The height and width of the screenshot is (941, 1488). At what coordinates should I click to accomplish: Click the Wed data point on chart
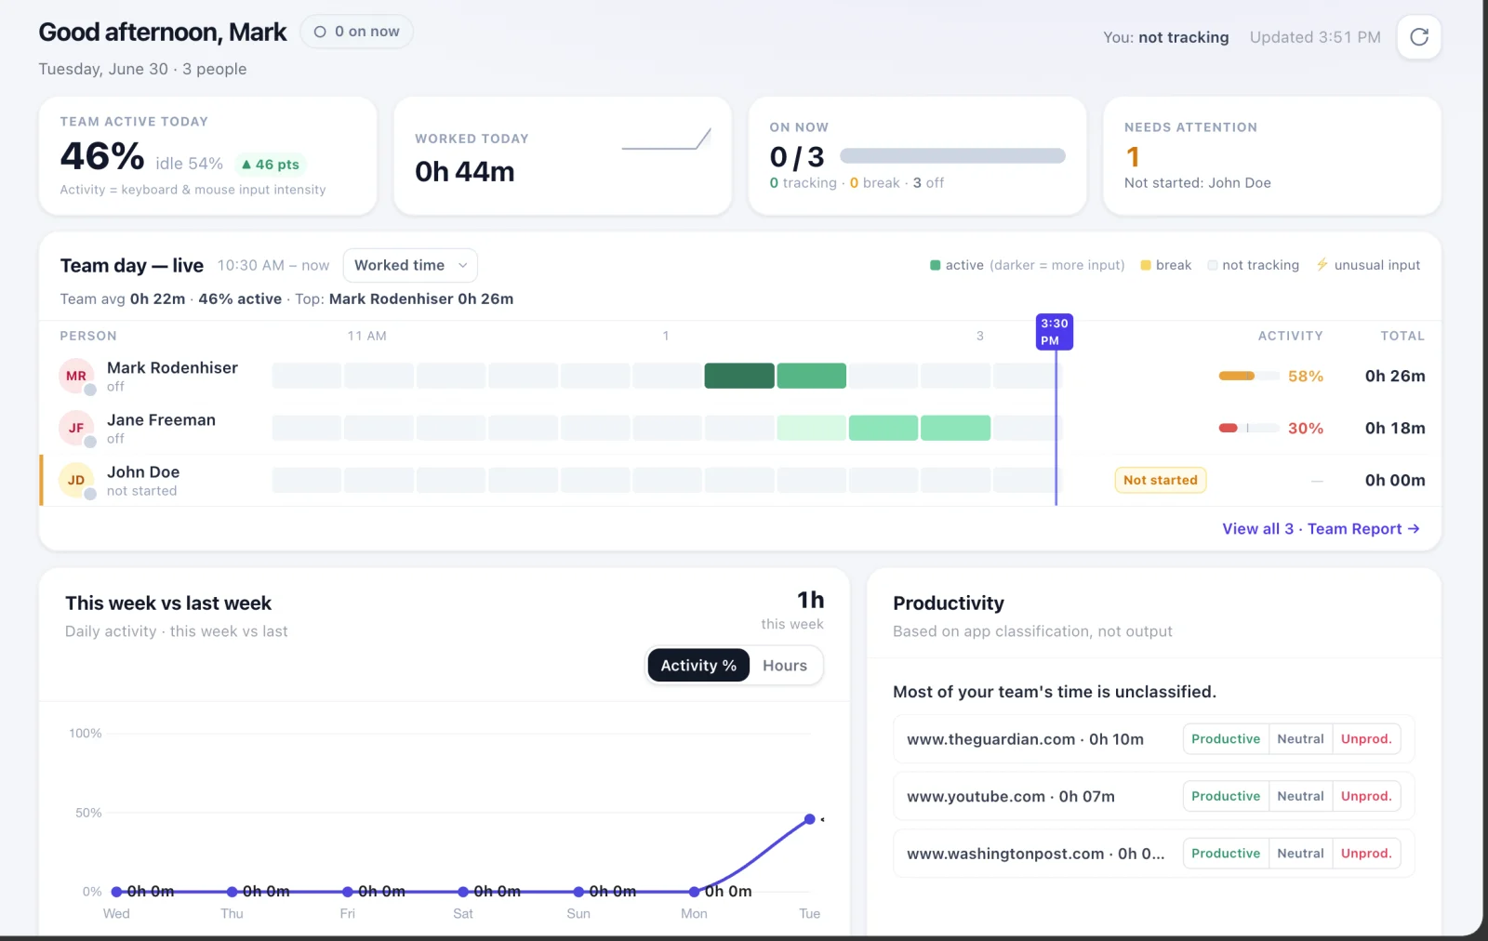pyautogui.click(x=116, y=892)
